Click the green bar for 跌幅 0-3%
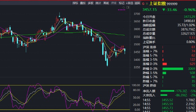 (173, 69)
